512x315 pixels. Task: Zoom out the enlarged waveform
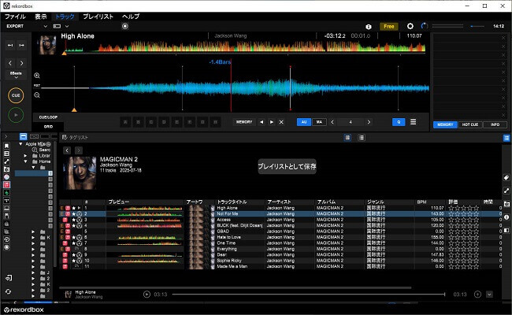pyautogui.click(x=37, y=95)
